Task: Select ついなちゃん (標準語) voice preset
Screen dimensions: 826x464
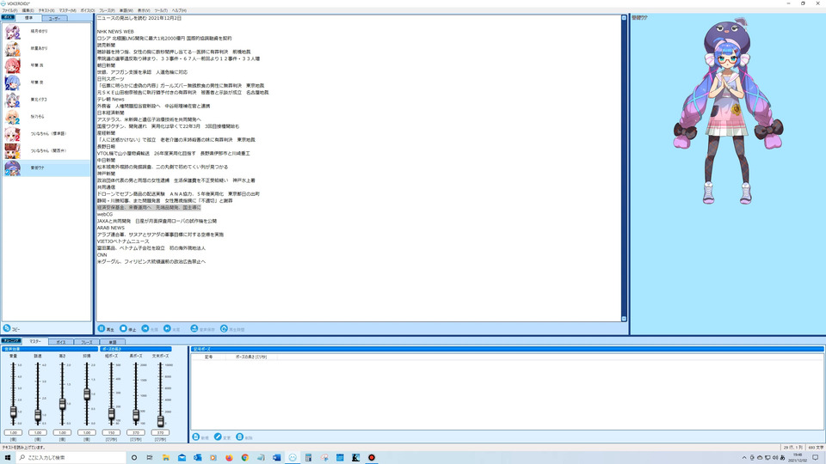Action: click(x=46, y=134)
